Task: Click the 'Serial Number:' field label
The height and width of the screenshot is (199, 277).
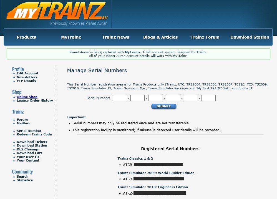Action: coord(98,98)
